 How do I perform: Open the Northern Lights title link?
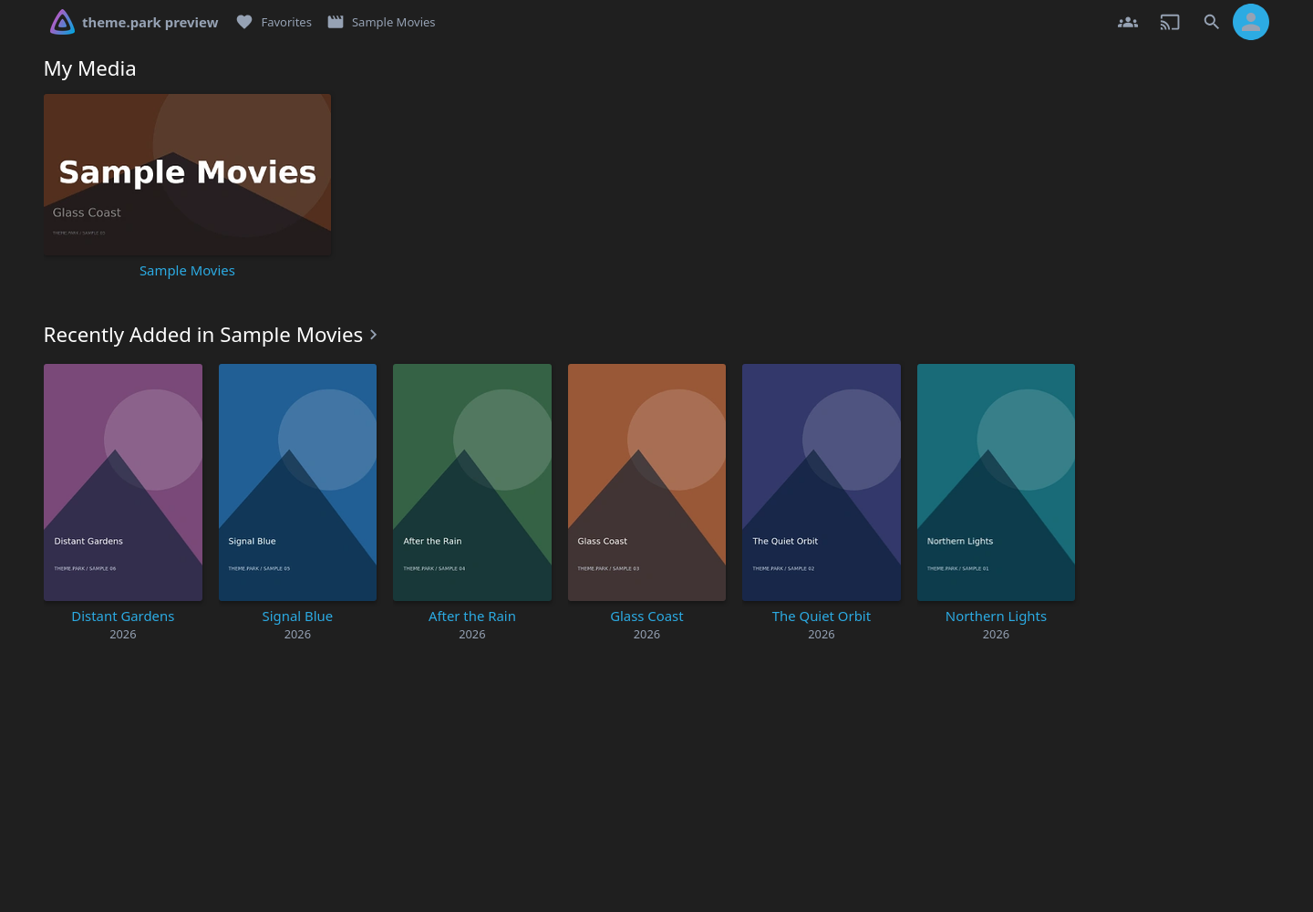[x=996, y=617]
